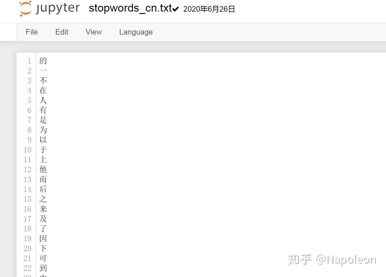Rename the stopwords_cn.txt filename
The height and width of the screenshot is (277, 386).
click(130, 8)
